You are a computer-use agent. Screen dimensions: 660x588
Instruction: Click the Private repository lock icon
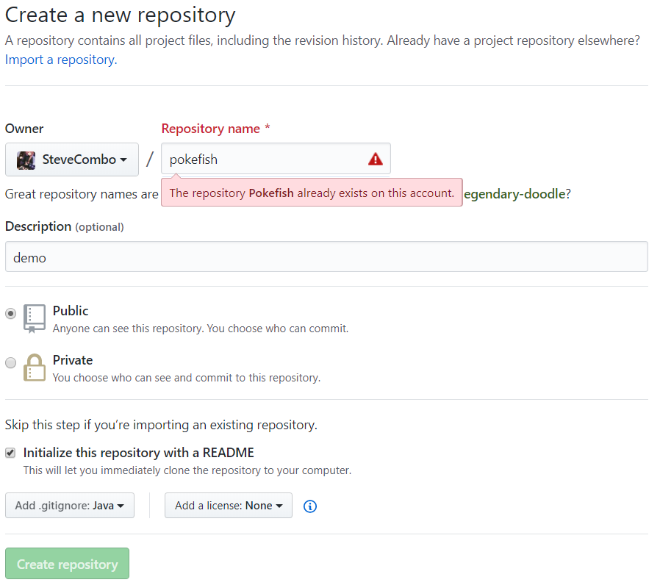[x=35, y=367]
